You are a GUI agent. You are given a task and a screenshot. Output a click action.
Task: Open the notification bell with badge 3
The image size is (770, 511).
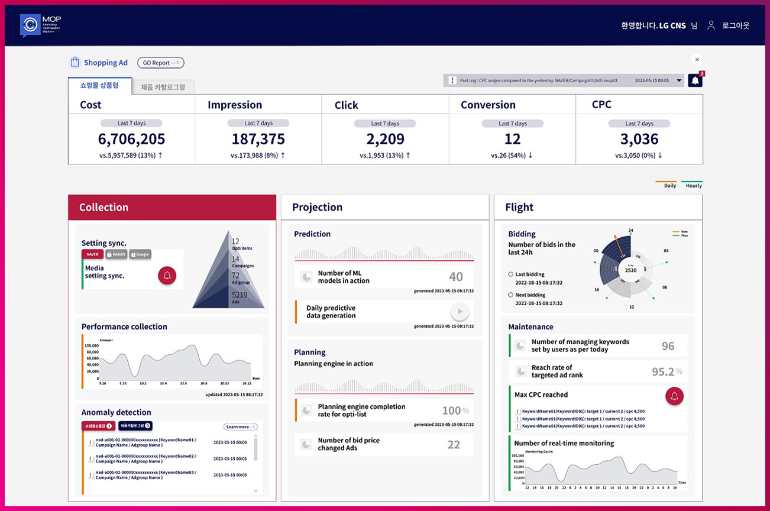click(x=695, y=80)
